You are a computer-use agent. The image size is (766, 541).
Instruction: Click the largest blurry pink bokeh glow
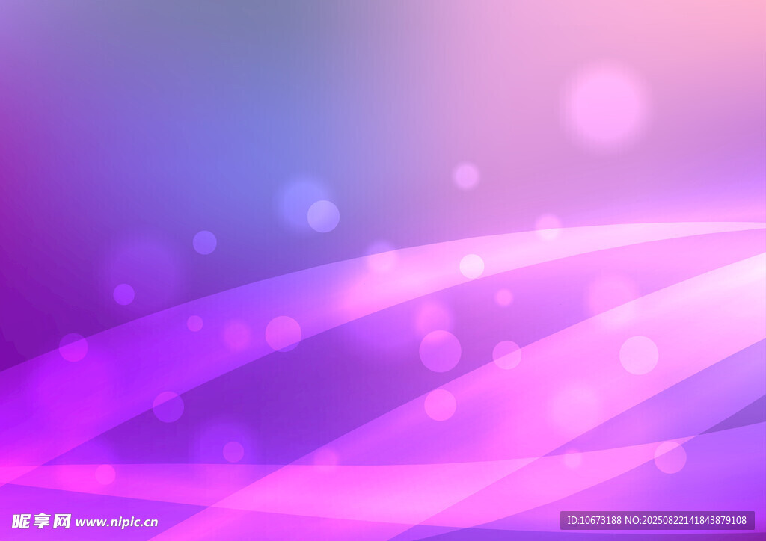point(605,104)
